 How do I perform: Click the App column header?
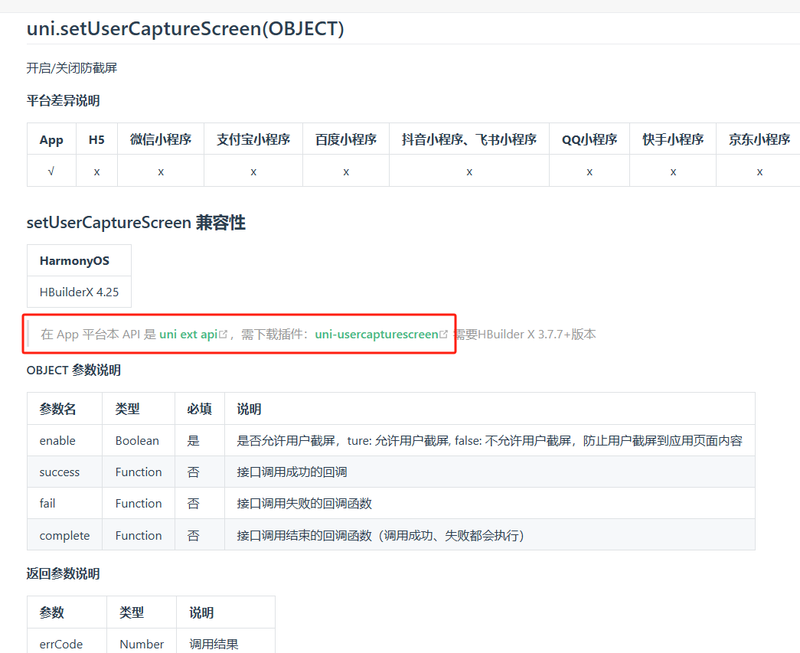[51, 139]
